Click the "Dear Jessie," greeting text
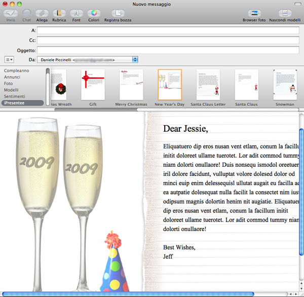The height and width of the screenshot is (297, 304). [x=185, y=129]
